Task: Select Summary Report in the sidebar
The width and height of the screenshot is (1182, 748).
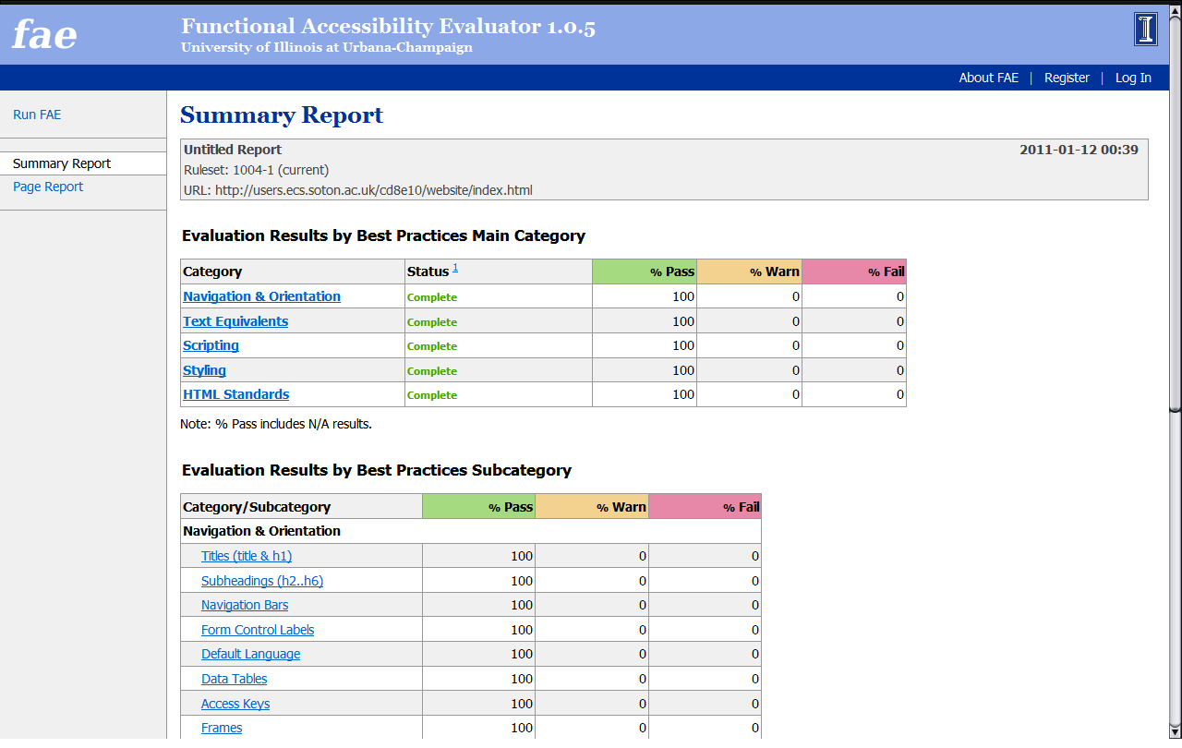Action: point(62,163)
